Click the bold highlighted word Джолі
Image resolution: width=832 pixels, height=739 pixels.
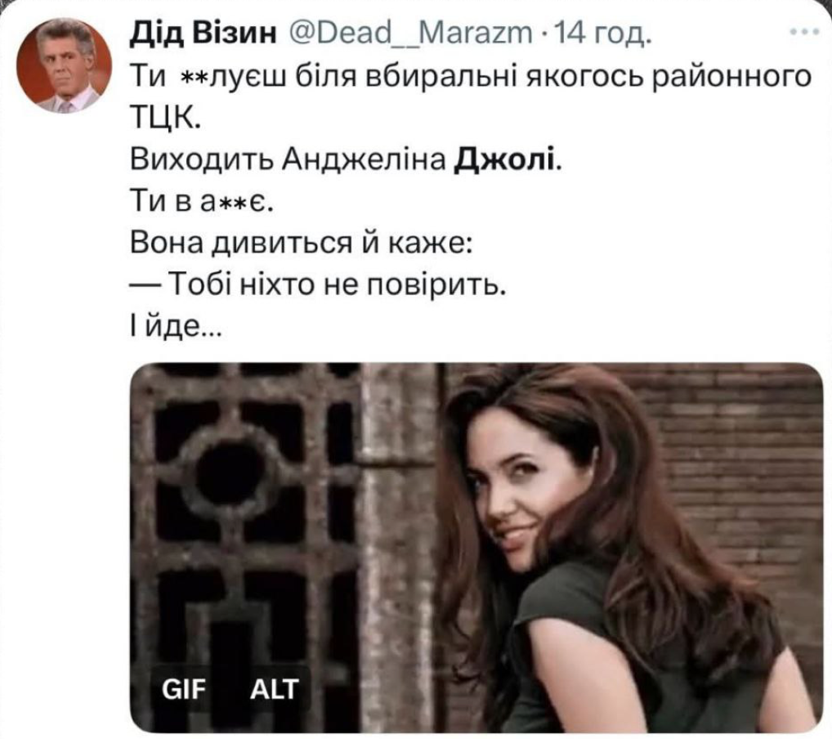tap(506, 159)
